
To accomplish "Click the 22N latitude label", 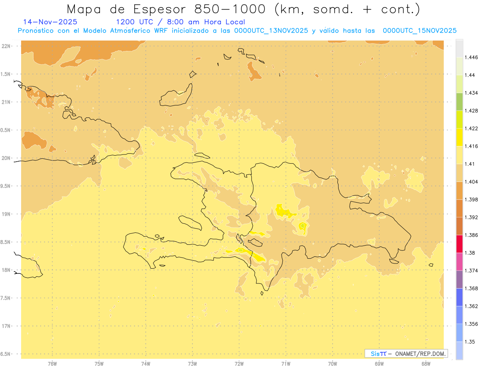I will click(x=6, y=46).
